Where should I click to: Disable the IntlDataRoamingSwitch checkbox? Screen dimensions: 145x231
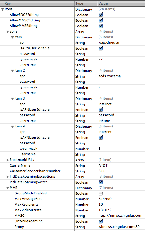[x=101, y=182]
